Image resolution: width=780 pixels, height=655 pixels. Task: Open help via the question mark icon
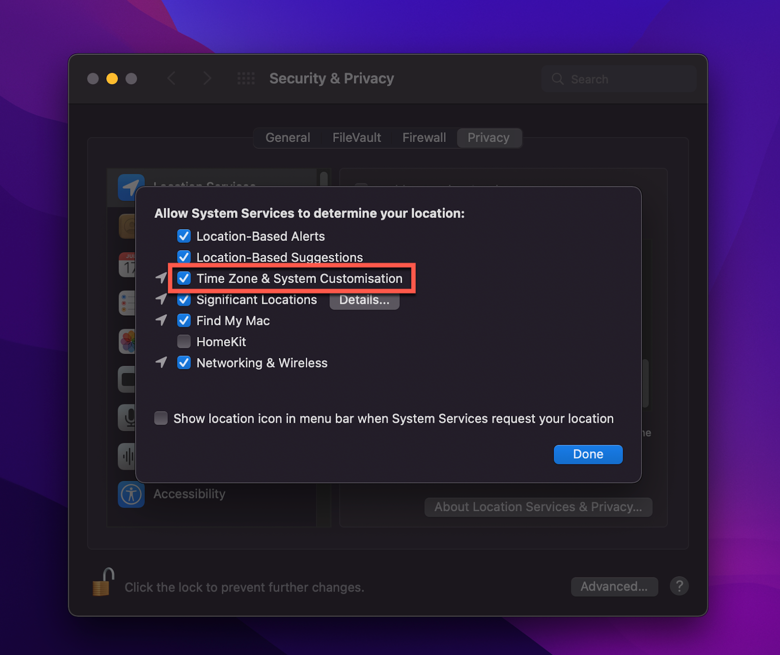679,586
